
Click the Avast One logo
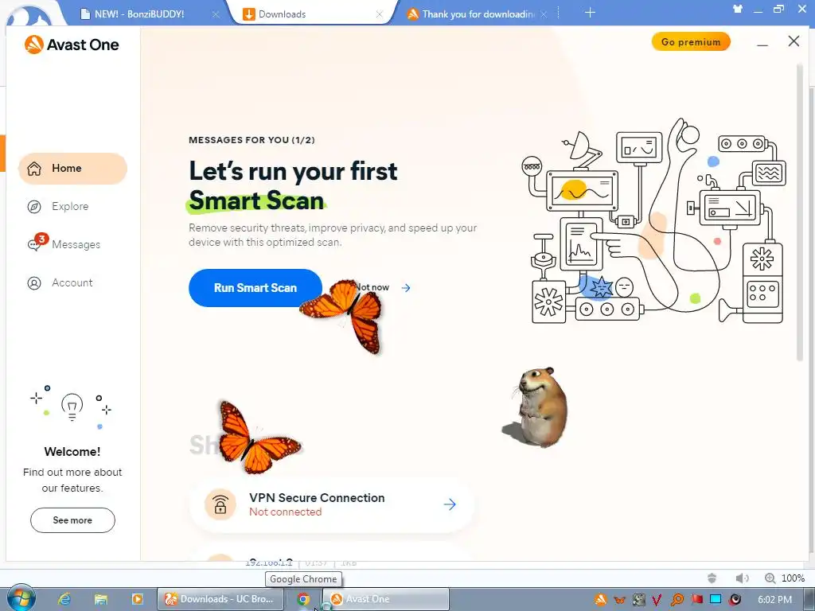(x=72, y=45)
